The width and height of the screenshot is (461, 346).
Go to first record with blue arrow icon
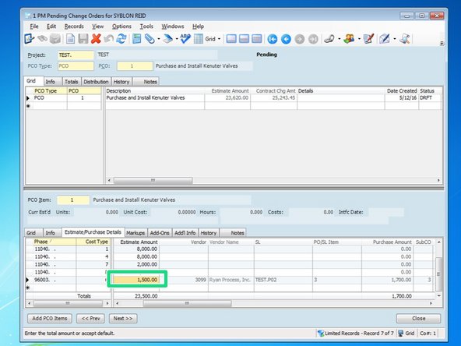click(273, 39)
